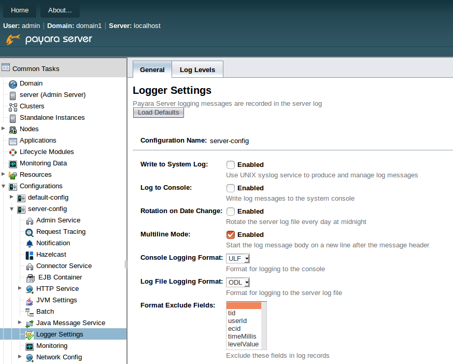Image resolution: width=453 pixels, height=364 pixels.
Task: Click the Payara Server fish logo
Action: (x=13, y=39)
